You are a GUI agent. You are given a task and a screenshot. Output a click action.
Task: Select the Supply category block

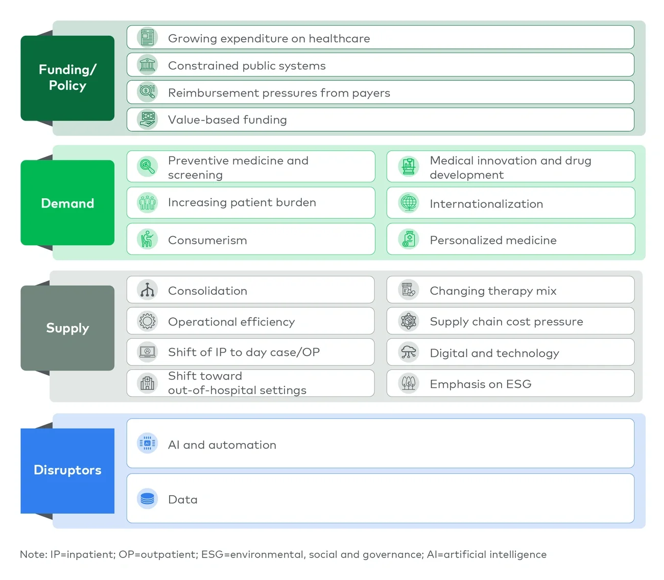click(67, 328)
